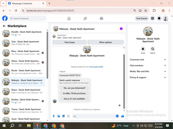173x129 pixels.
Task: Open Tyler conversation
Action: coord(23,43)
